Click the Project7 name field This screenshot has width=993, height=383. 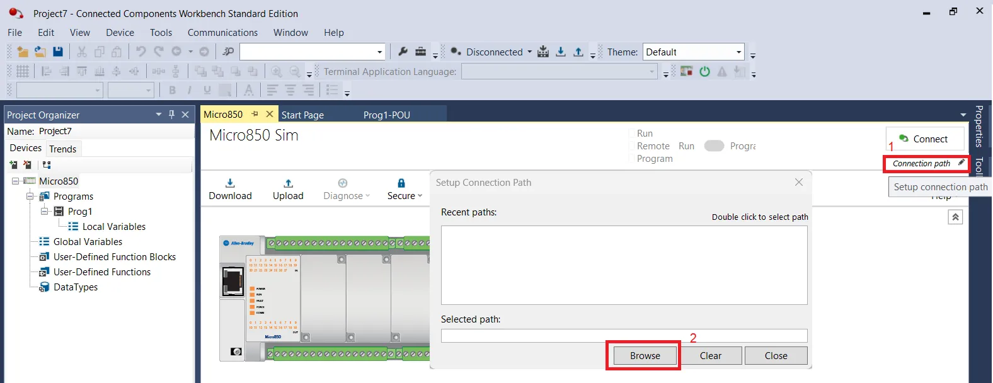pyautogui.click(x=115, y=131)
